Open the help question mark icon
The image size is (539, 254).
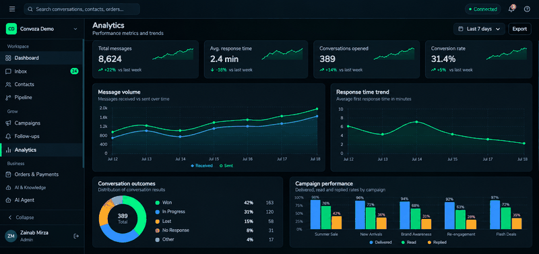527,9
